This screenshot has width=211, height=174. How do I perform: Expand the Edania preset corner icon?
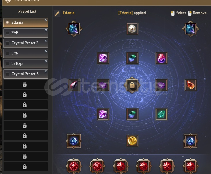46,20
